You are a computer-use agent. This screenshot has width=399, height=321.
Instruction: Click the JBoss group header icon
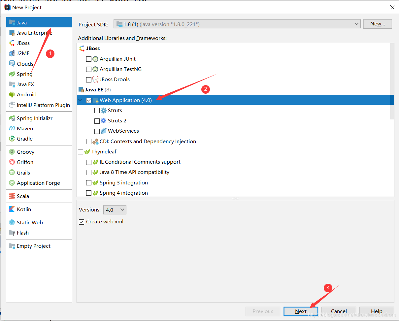(82, 48)
